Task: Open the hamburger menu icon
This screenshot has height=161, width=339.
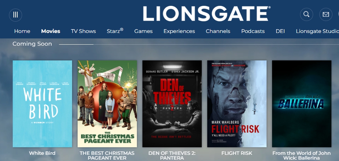Action: click(x=16, y=15)
